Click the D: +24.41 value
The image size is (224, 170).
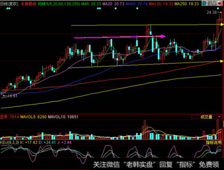47,142
